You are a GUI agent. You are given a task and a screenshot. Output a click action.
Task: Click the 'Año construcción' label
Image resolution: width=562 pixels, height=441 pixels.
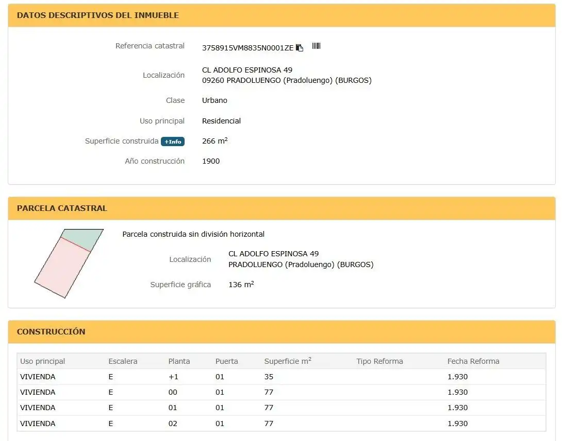pos(155,161)
